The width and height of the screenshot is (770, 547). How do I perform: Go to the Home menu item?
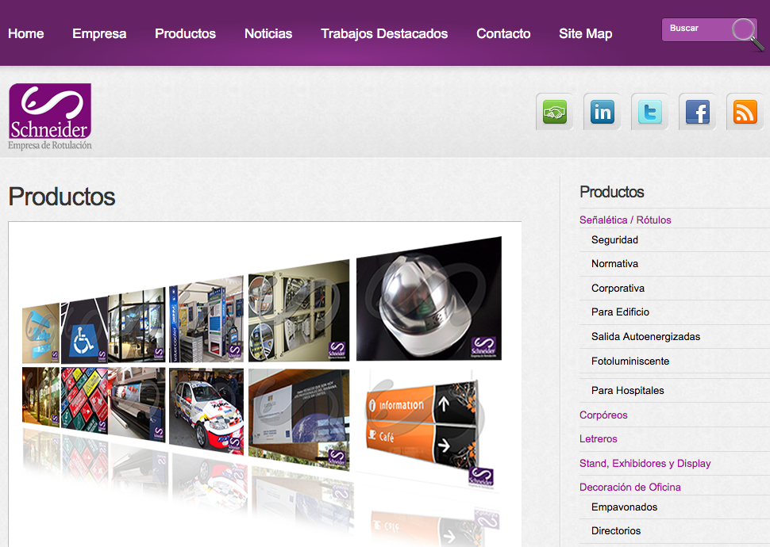(26, 33)
